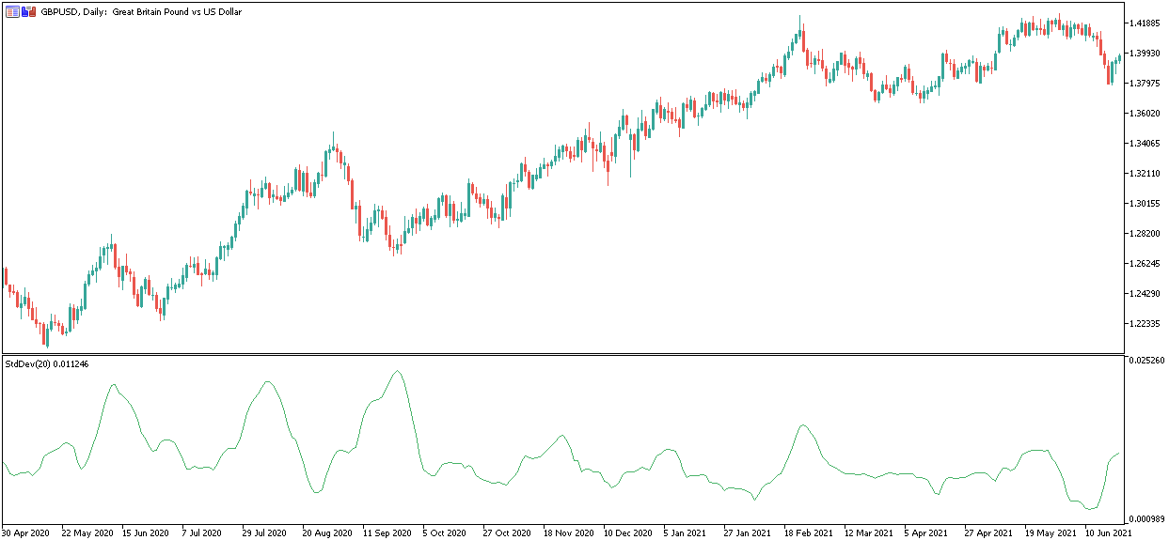Screen dimensions: 1169x540
Task: Click the 1.32110 price scale label
Action: [x=1144, y=174]
